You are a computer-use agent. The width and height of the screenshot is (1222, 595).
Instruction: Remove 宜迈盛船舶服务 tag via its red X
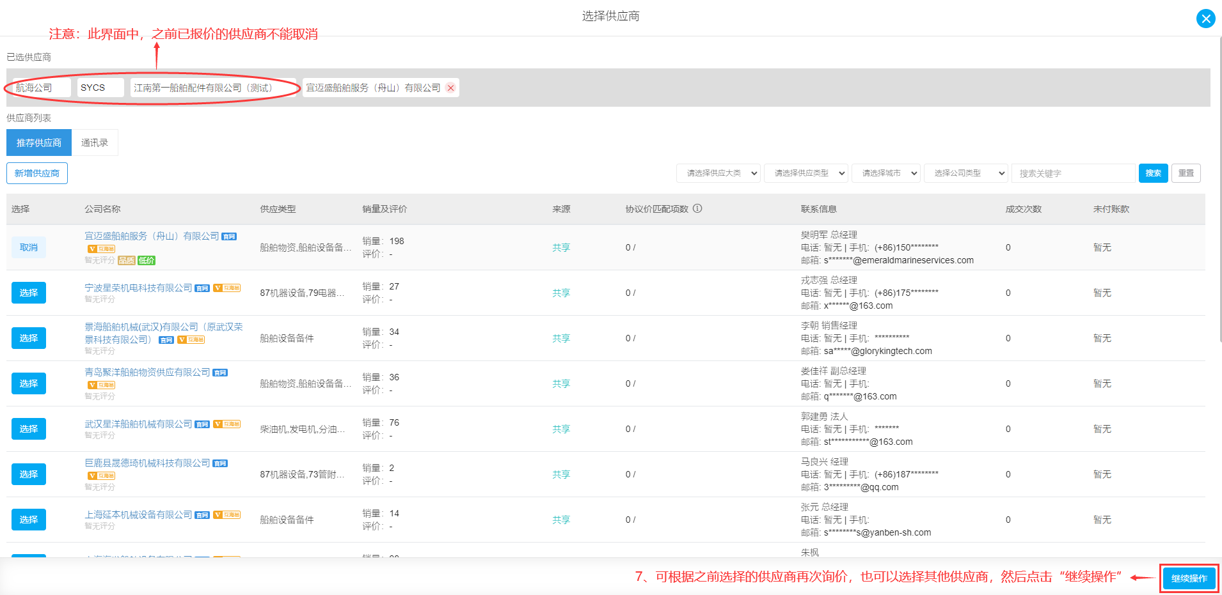click(x=451, y=88)
